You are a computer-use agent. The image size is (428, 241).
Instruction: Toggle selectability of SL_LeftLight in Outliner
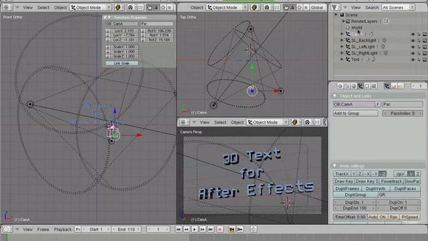click(x=419, y=47)
